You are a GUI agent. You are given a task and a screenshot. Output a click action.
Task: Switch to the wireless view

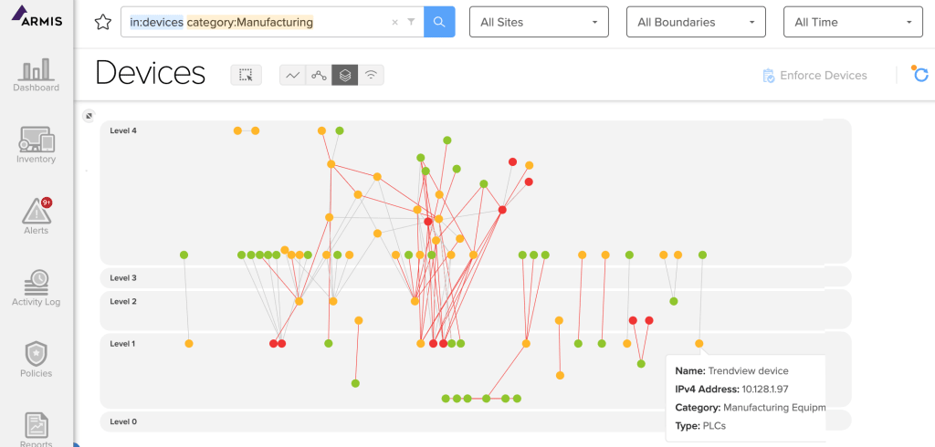pyautogui.click(x=371, y=75)
